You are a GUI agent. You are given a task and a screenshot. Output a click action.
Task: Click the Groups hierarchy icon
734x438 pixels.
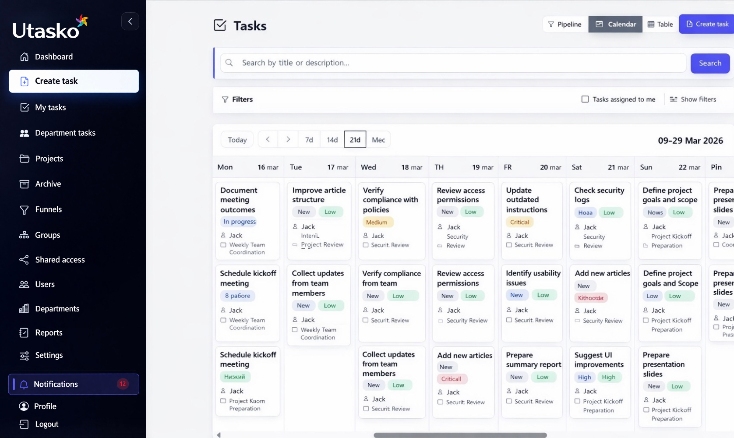point(24,235)
